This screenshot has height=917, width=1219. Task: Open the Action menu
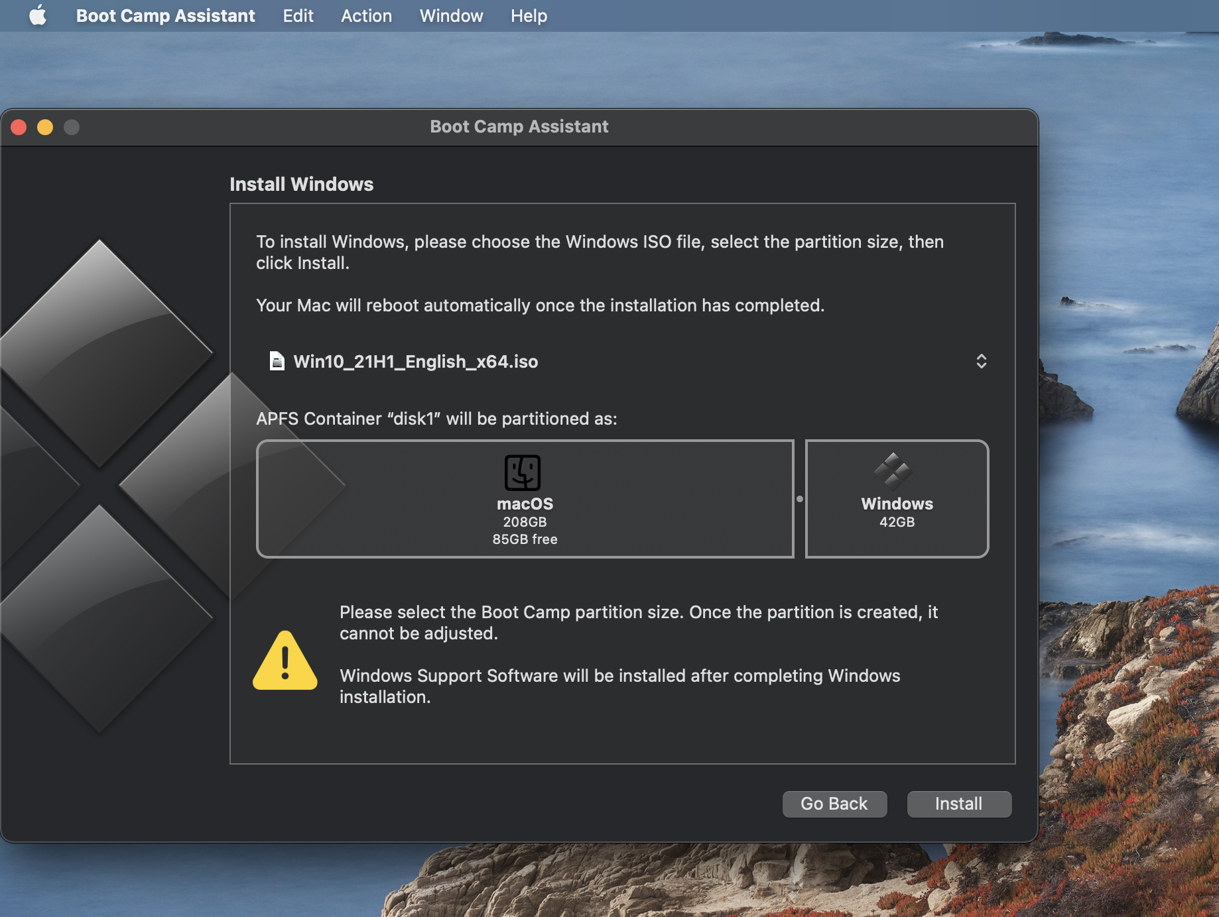click(366, 15)
